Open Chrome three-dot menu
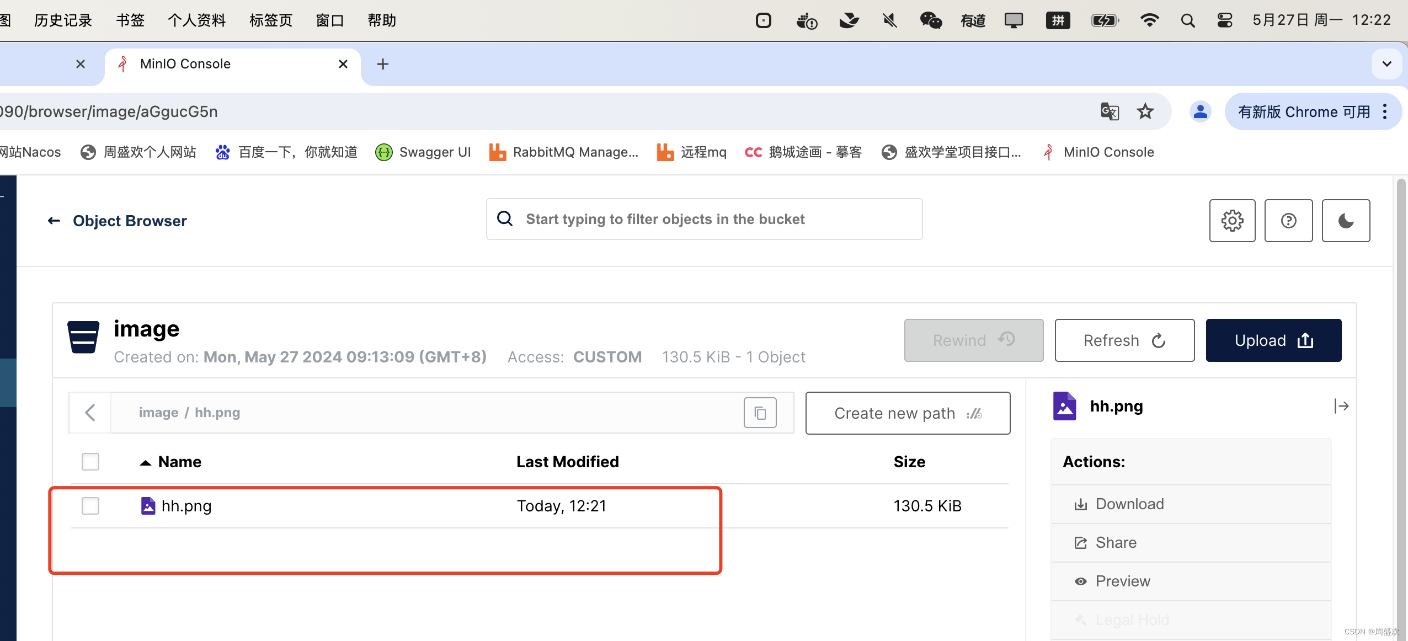Image resolution: width=1408 pixels, height=641 pixels. coord(1385,111)
